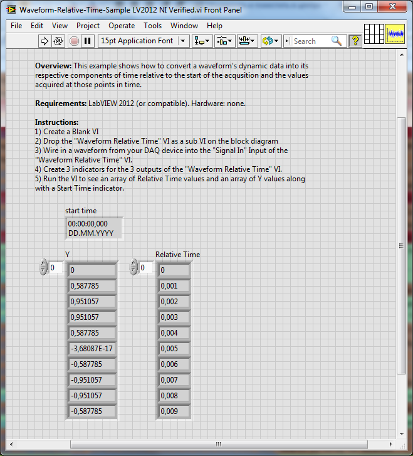Open the Edit menu

pos(37,26)
